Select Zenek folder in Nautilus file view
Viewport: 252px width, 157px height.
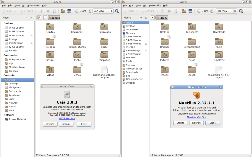[192, 71]
